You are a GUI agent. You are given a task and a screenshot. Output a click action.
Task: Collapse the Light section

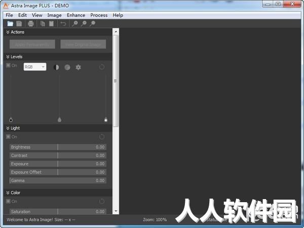tap(8, 128)
